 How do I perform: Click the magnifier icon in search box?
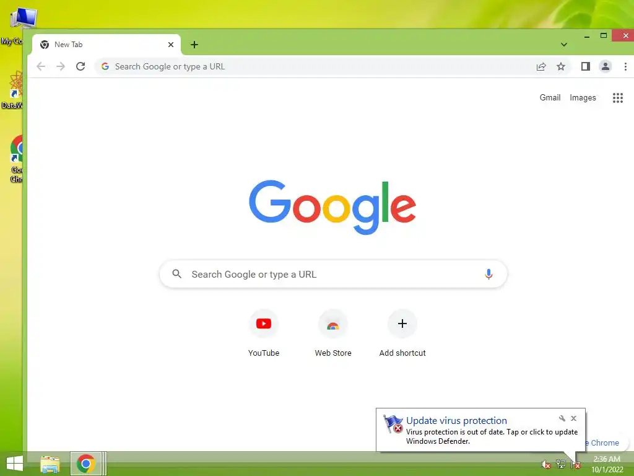point(176,274)
